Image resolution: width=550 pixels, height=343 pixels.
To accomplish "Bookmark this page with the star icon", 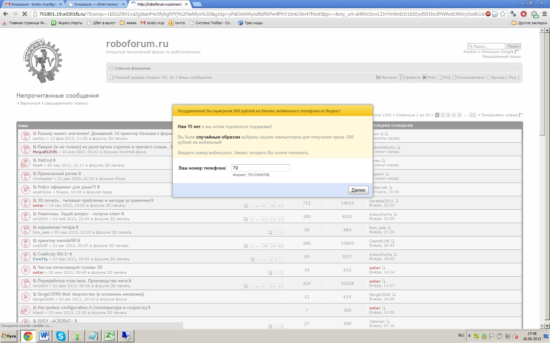I will (503, 14).
